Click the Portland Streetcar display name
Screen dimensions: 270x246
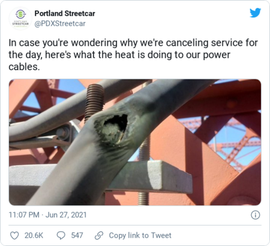point(65,13)
